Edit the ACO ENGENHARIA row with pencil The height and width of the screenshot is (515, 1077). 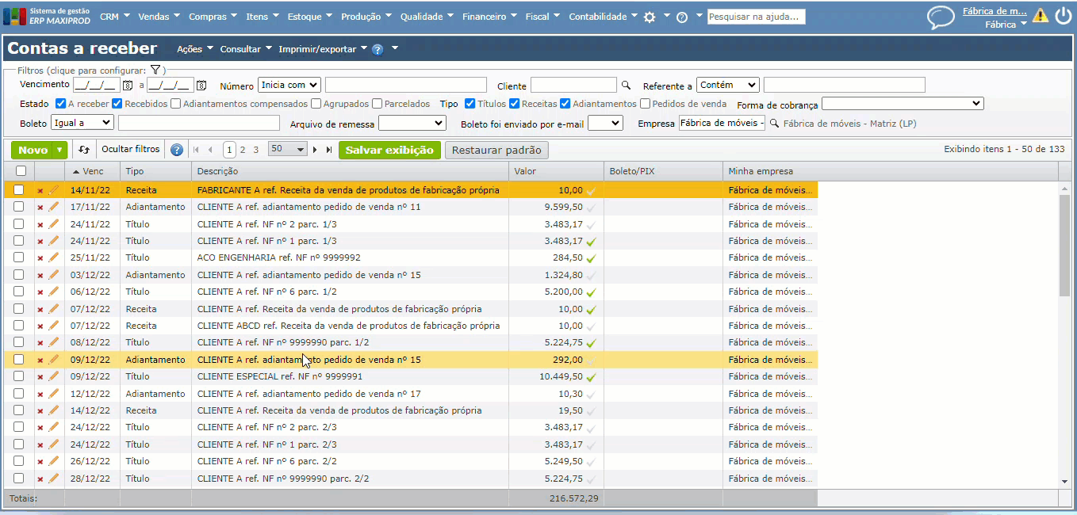[54, 257]
